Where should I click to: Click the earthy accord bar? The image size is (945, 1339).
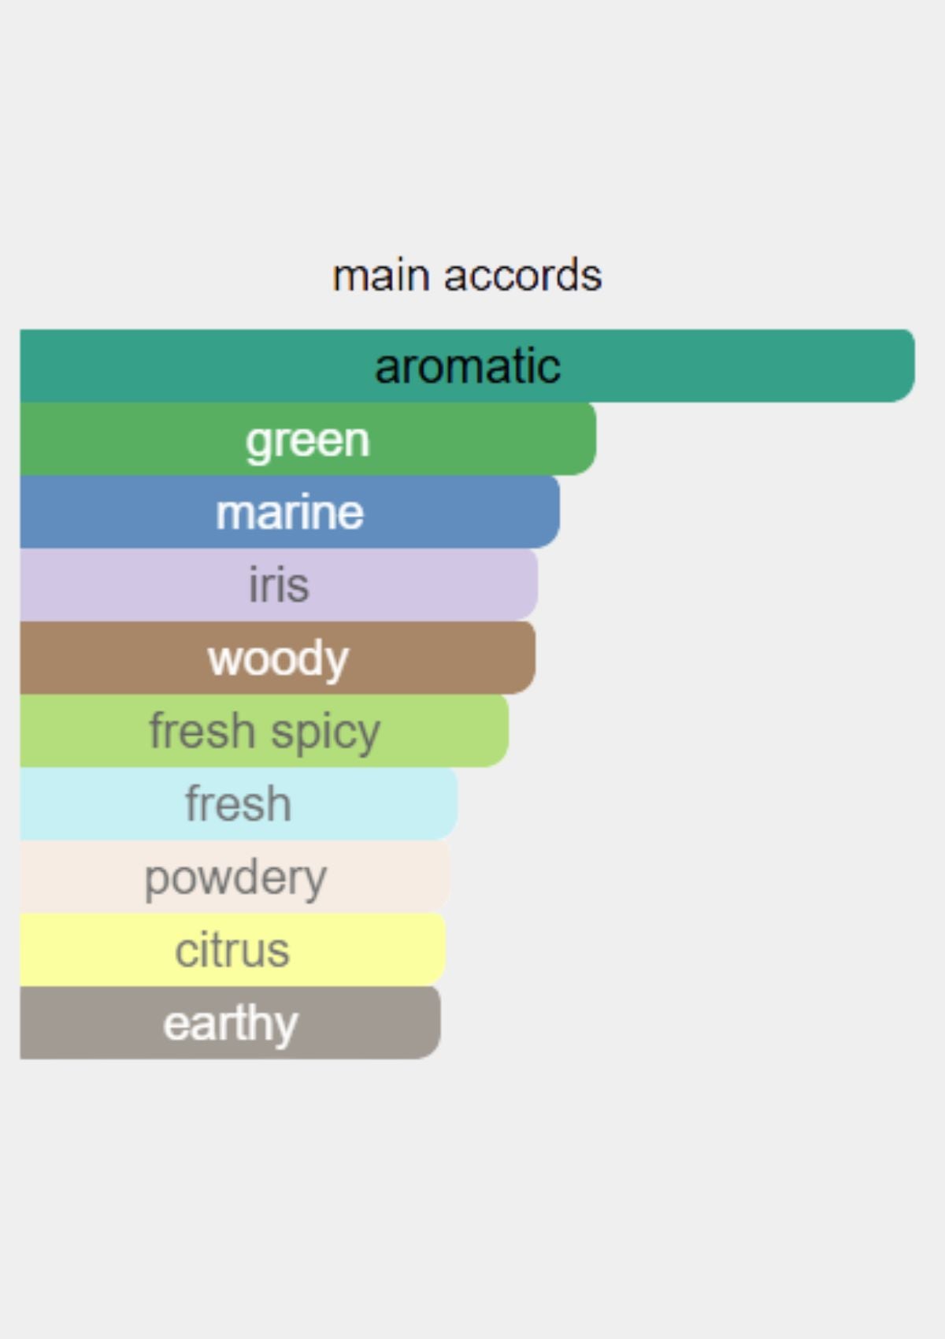tap(230, 1022)
